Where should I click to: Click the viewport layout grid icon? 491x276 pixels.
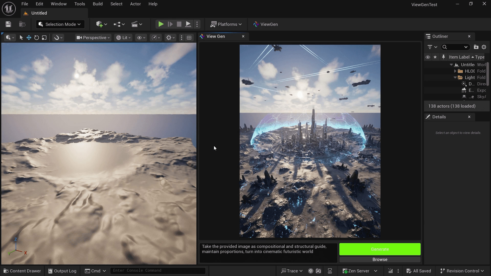(x=189, y=38)
